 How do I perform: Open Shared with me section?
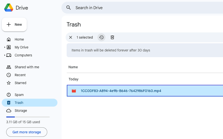27,67
